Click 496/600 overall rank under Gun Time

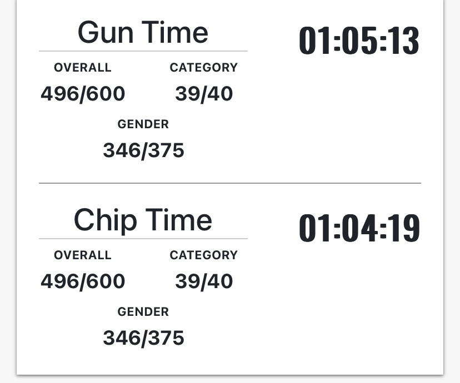click(83, 94)
